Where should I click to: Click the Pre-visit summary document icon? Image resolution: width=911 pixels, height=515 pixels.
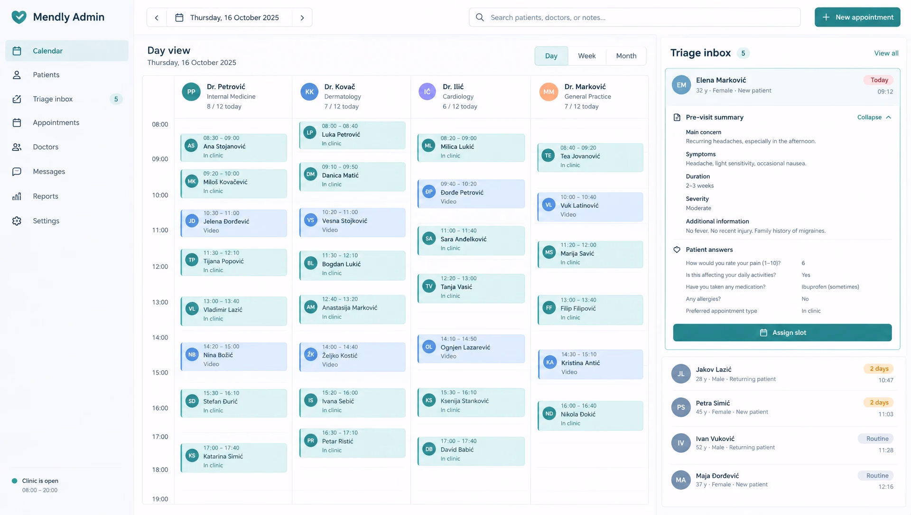click(677, 117)
